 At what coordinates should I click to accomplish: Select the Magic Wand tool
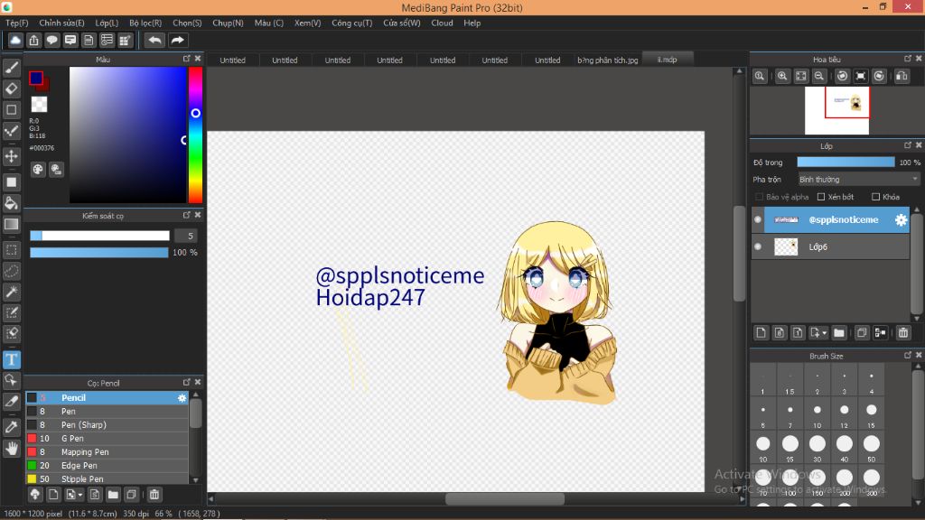tap(11, 292)
